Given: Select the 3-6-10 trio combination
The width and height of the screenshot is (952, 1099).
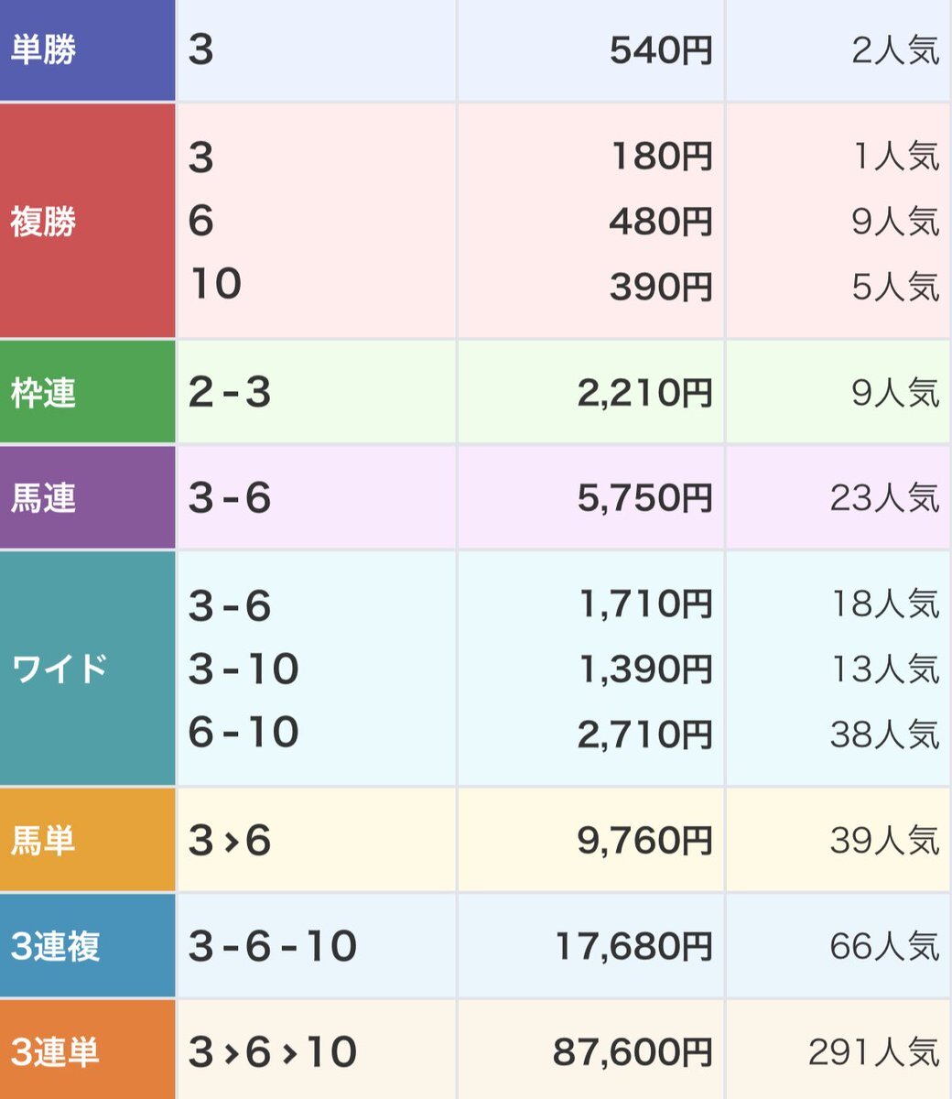Looking at the screenshot, I should pyautogui.click(x=272, y=946).
